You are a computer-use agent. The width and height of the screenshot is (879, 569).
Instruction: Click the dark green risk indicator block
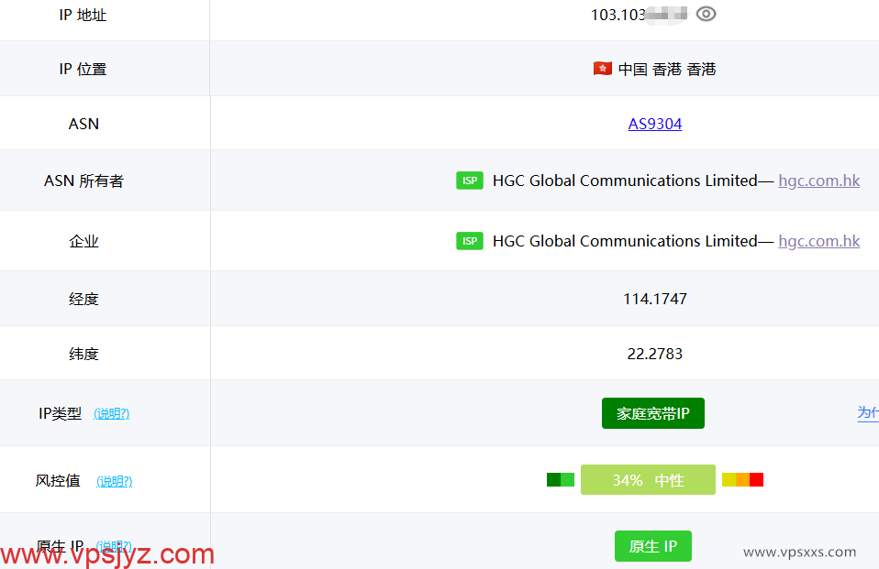pyautogui.click(x=552, y=479)
